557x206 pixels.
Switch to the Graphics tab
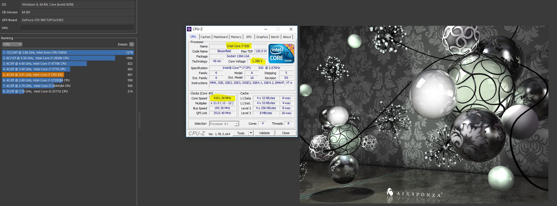262,37
